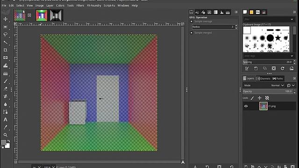Click the Radius stepper arrows
299x168 pixels.
coord(236,27)
